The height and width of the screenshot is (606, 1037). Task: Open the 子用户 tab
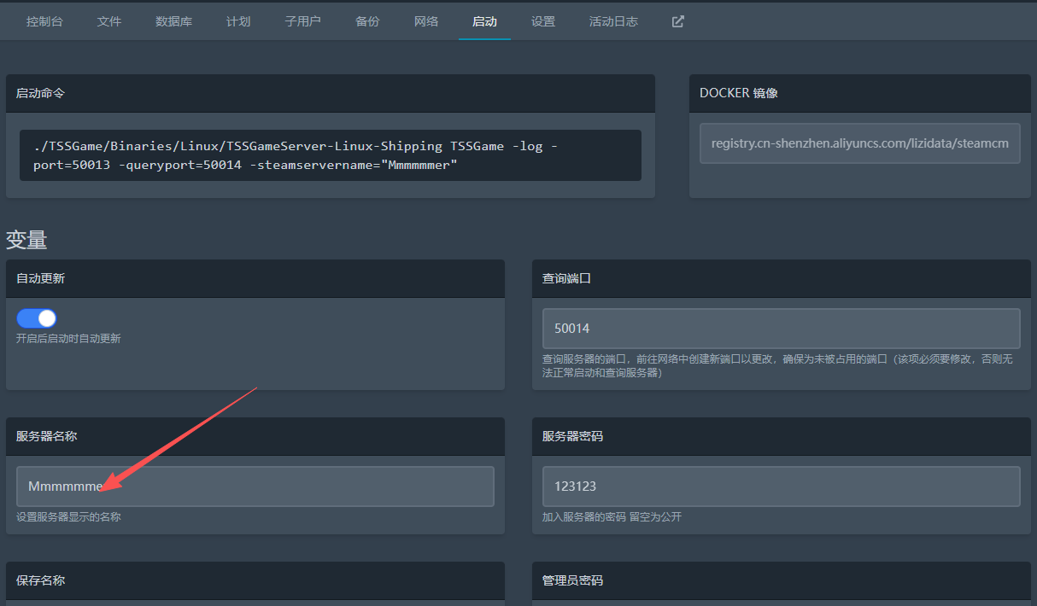(x=302, y=21)
